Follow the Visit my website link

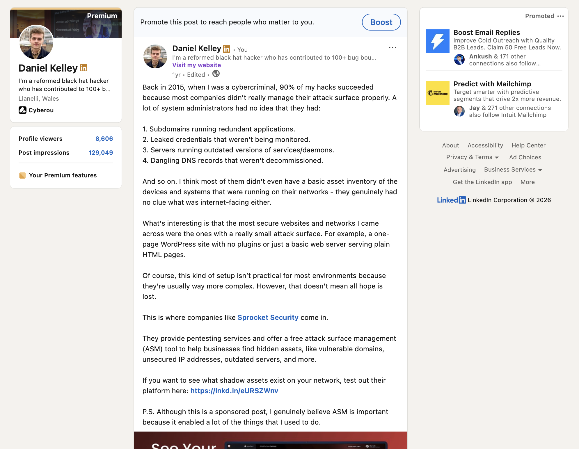point(197,65)
